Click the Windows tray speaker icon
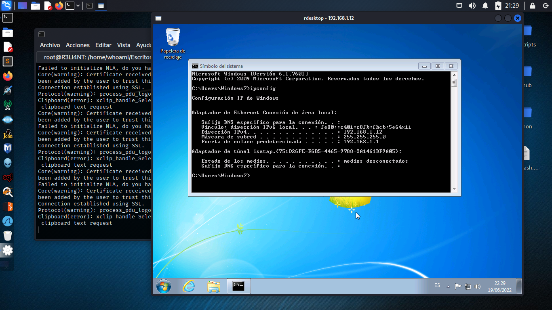Image resolution: width=552 pixels, height=310 pixels. pos(478,287)
